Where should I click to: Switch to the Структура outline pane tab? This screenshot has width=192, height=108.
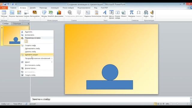pos(17,23)
